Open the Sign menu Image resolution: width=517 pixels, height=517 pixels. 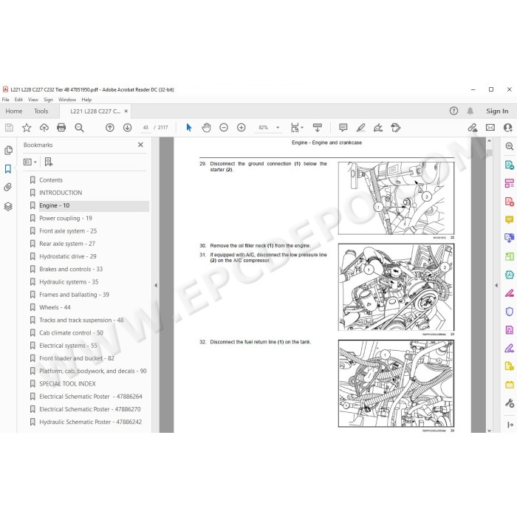48,100
